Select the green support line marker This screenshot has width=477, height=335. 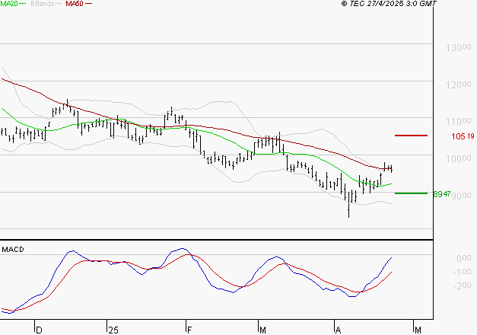pos(410,193)
